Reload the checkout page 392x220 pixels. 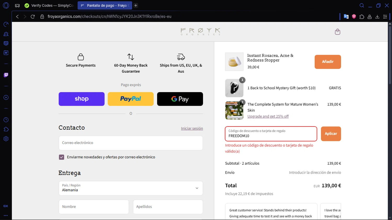point(33,16)
